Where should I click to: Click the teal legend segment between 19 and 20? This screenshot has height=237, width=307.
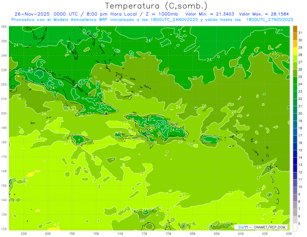click(295, 117)
